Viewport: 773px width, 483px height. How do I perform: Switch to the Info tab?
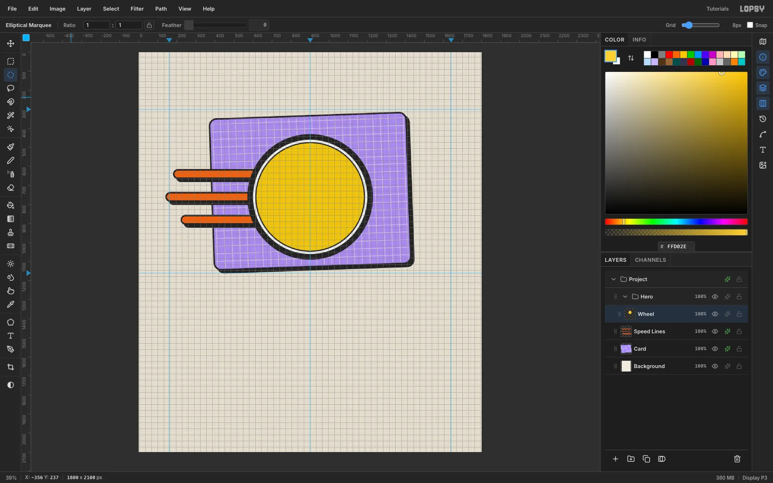click(639, 40)
